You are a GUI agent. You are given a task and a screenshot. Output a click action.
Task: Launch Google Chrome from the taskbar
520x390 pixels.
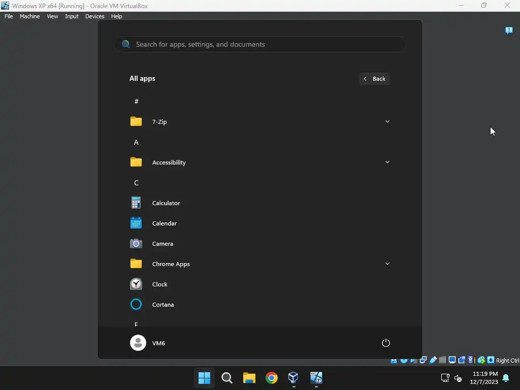[272, 378]
